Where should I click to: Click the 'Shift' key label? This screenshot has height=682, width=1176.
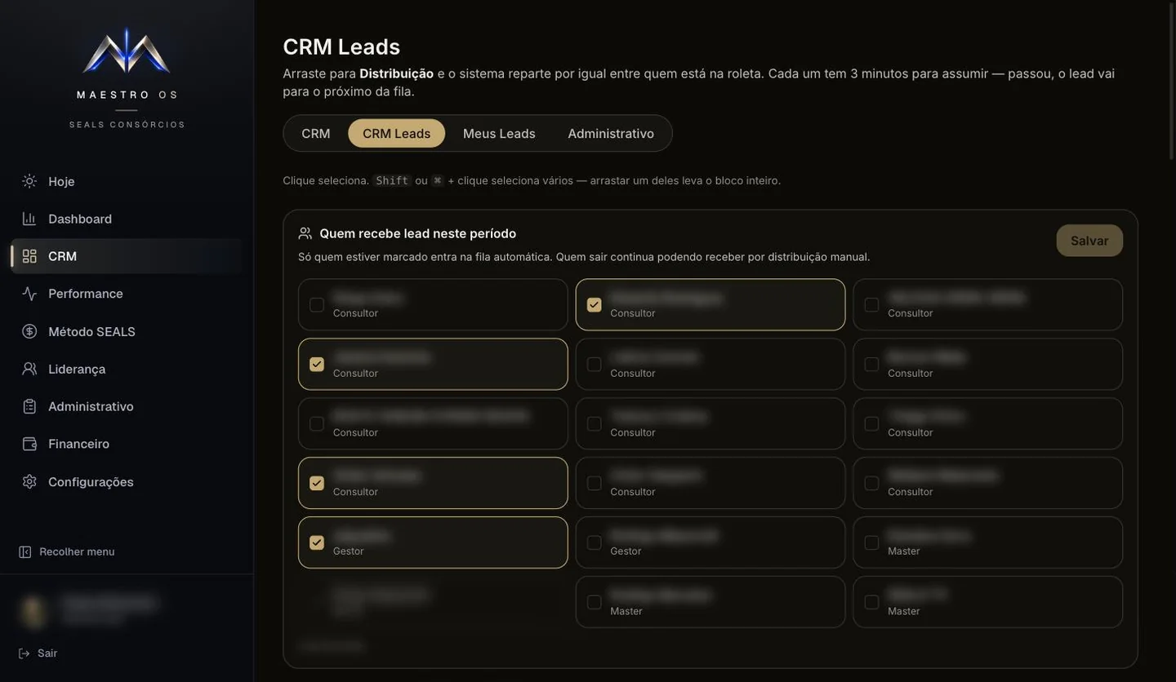[392, 180]
